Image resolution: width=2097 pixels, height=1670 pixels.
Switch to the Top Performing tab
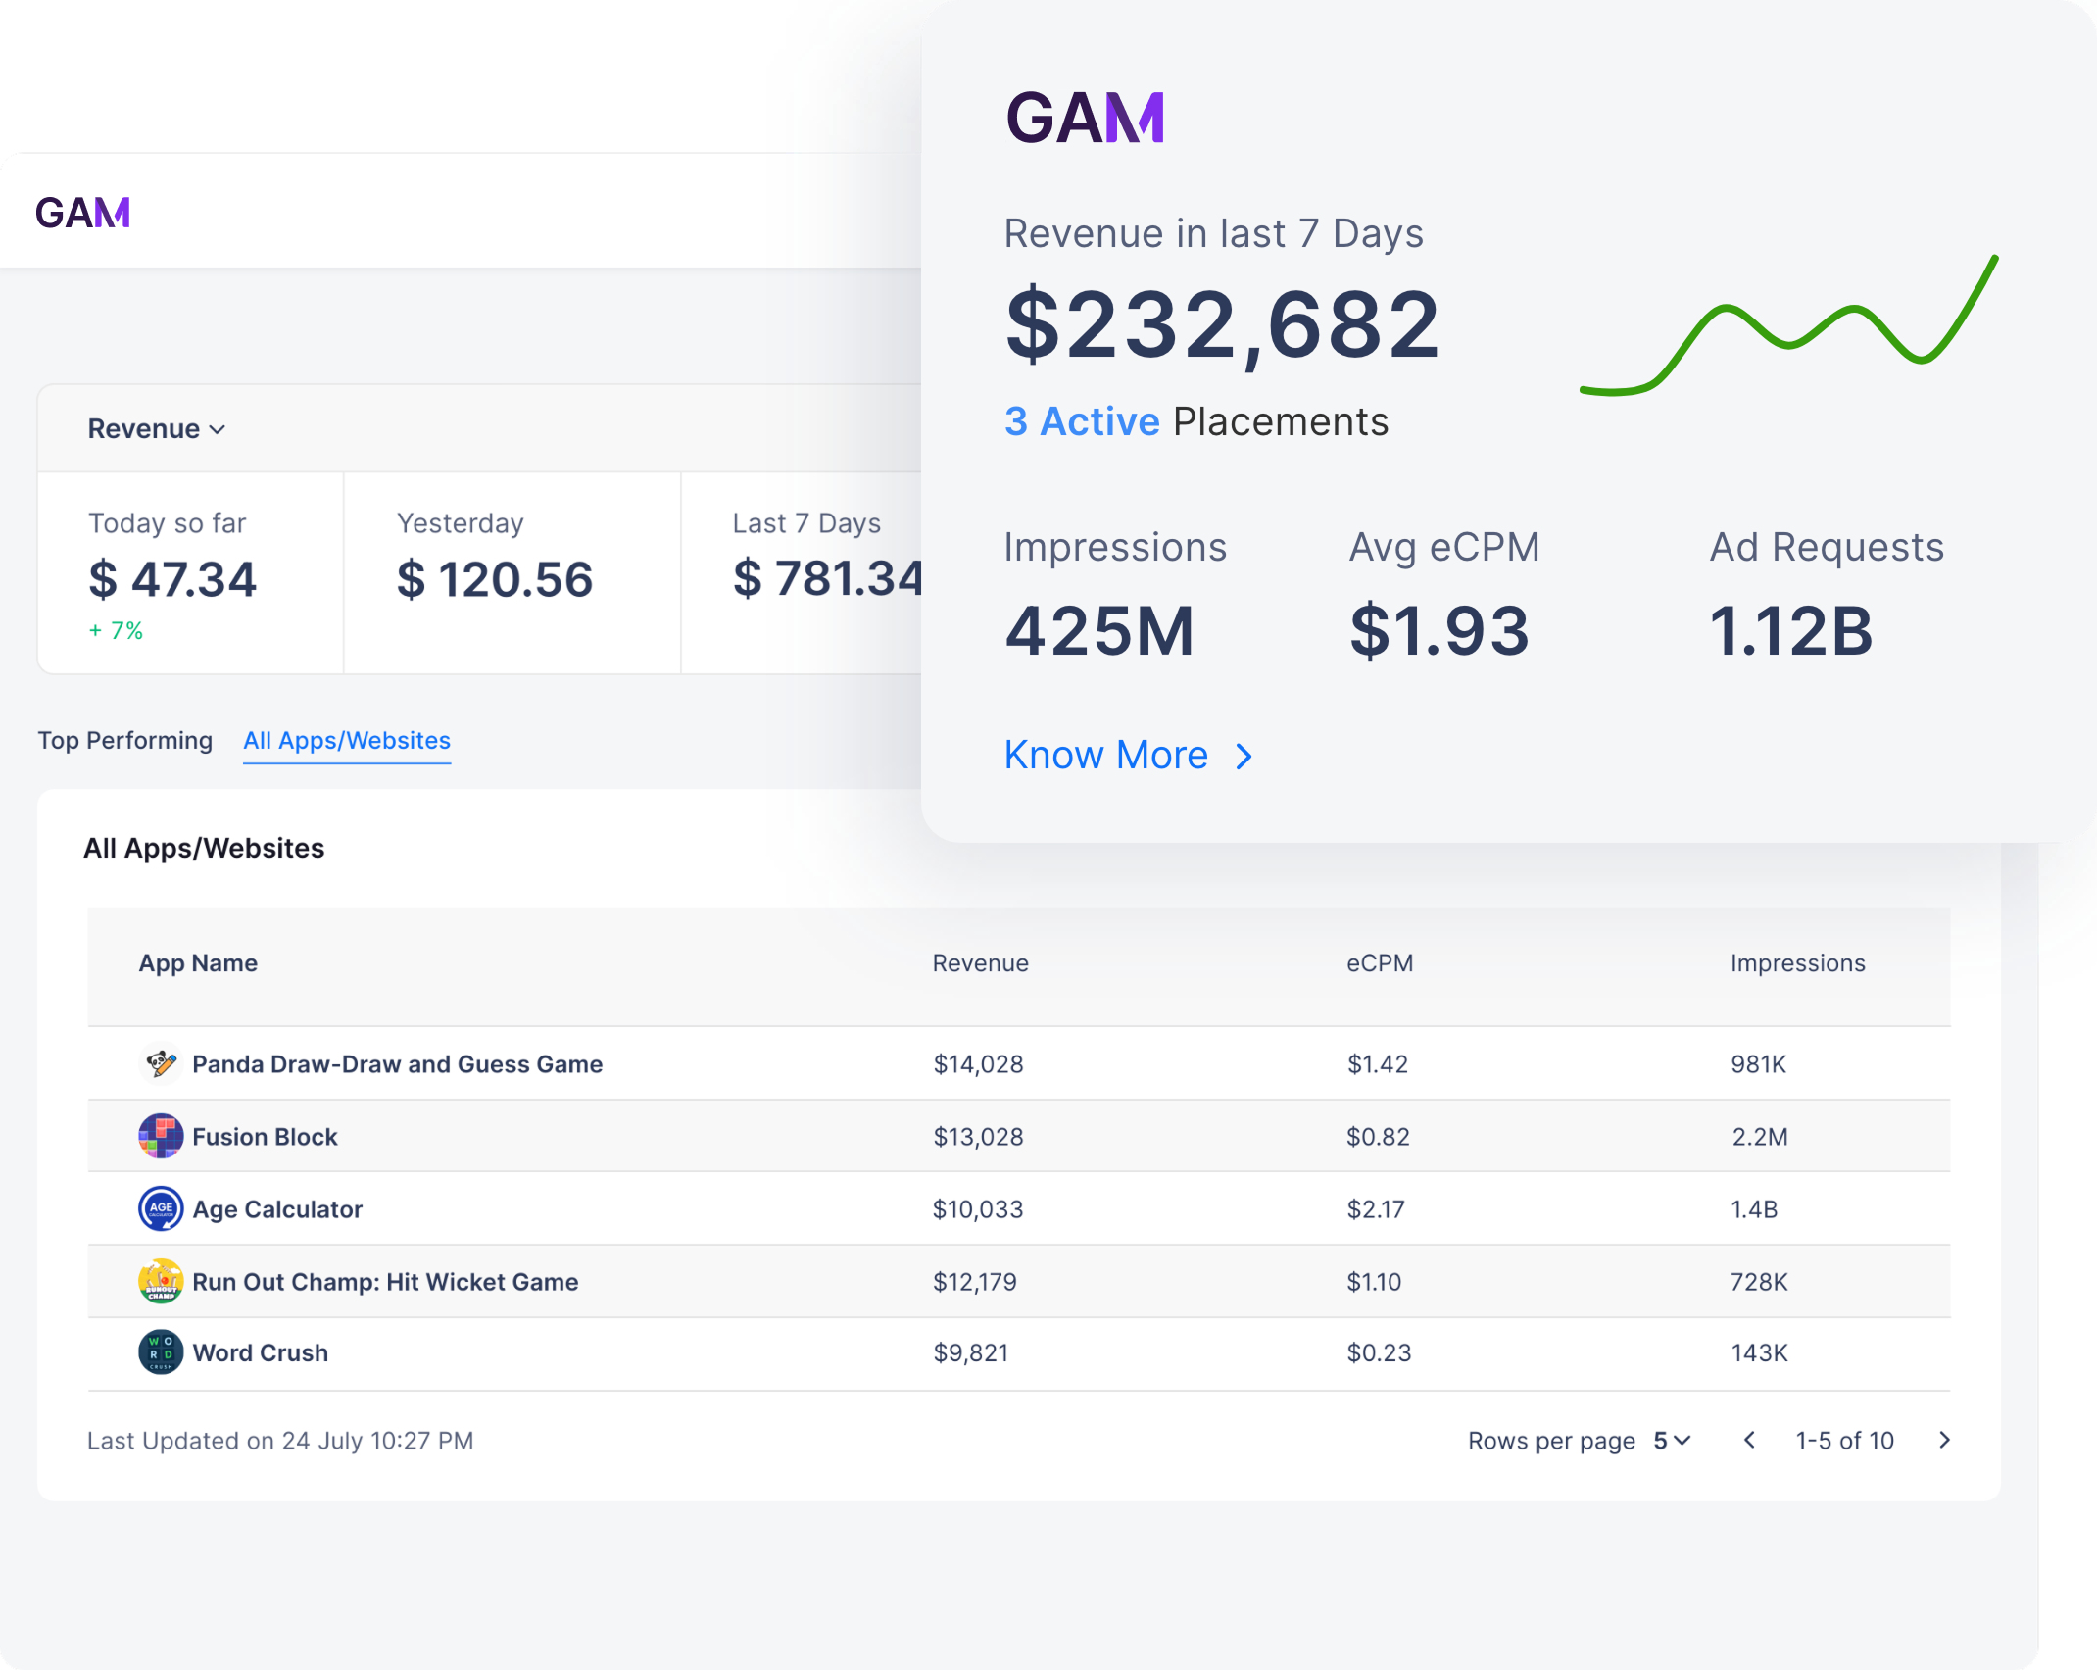click(125, 741)
